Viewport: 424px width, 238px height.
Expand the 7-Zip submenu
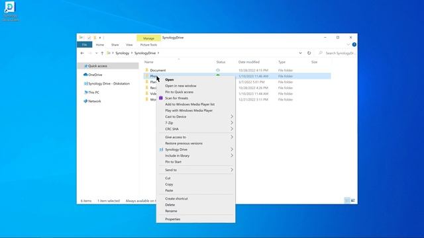coord(232,123)
